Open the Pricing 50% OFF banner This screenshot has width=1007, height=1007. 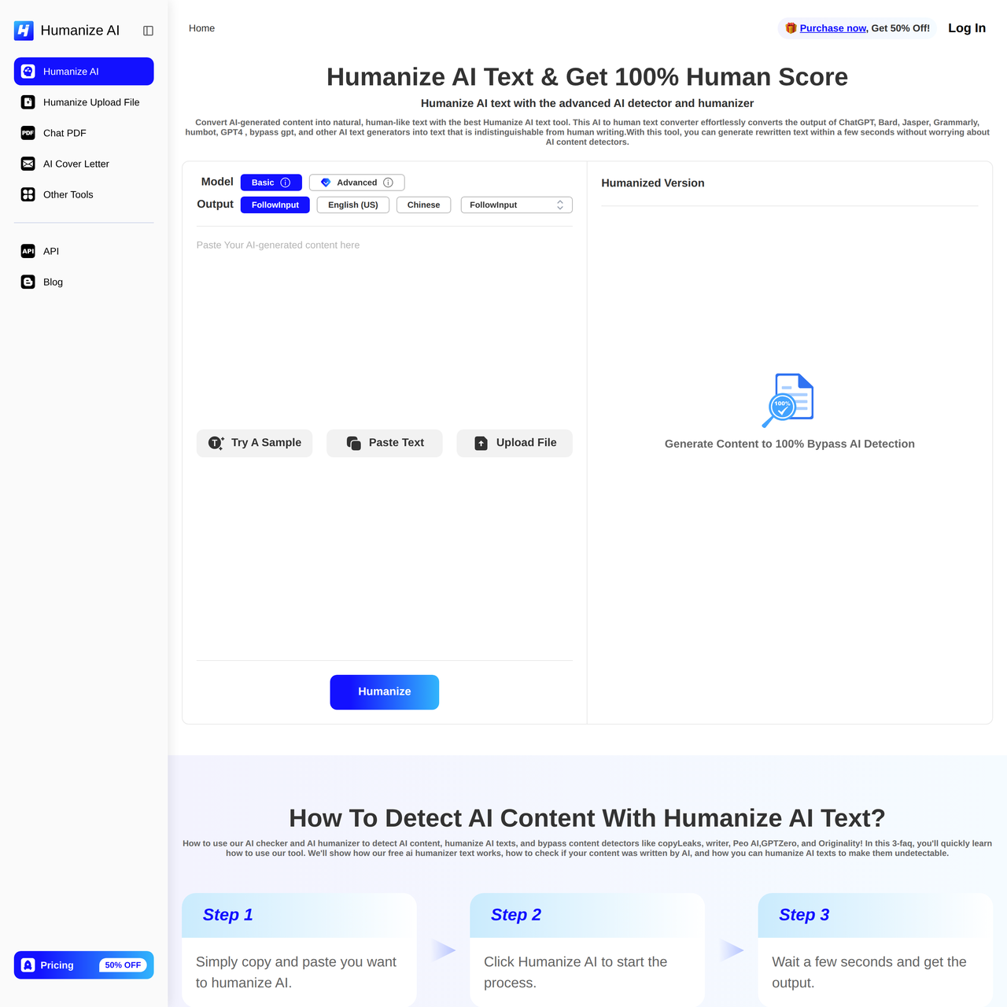pos(84,965)
